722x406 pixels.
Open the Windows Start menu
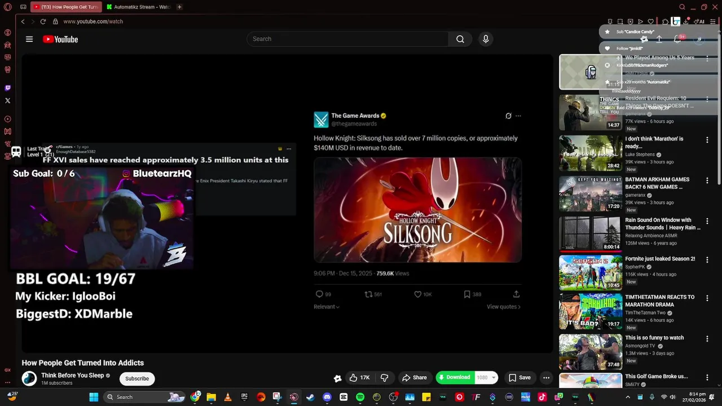[x=94, y=397]
